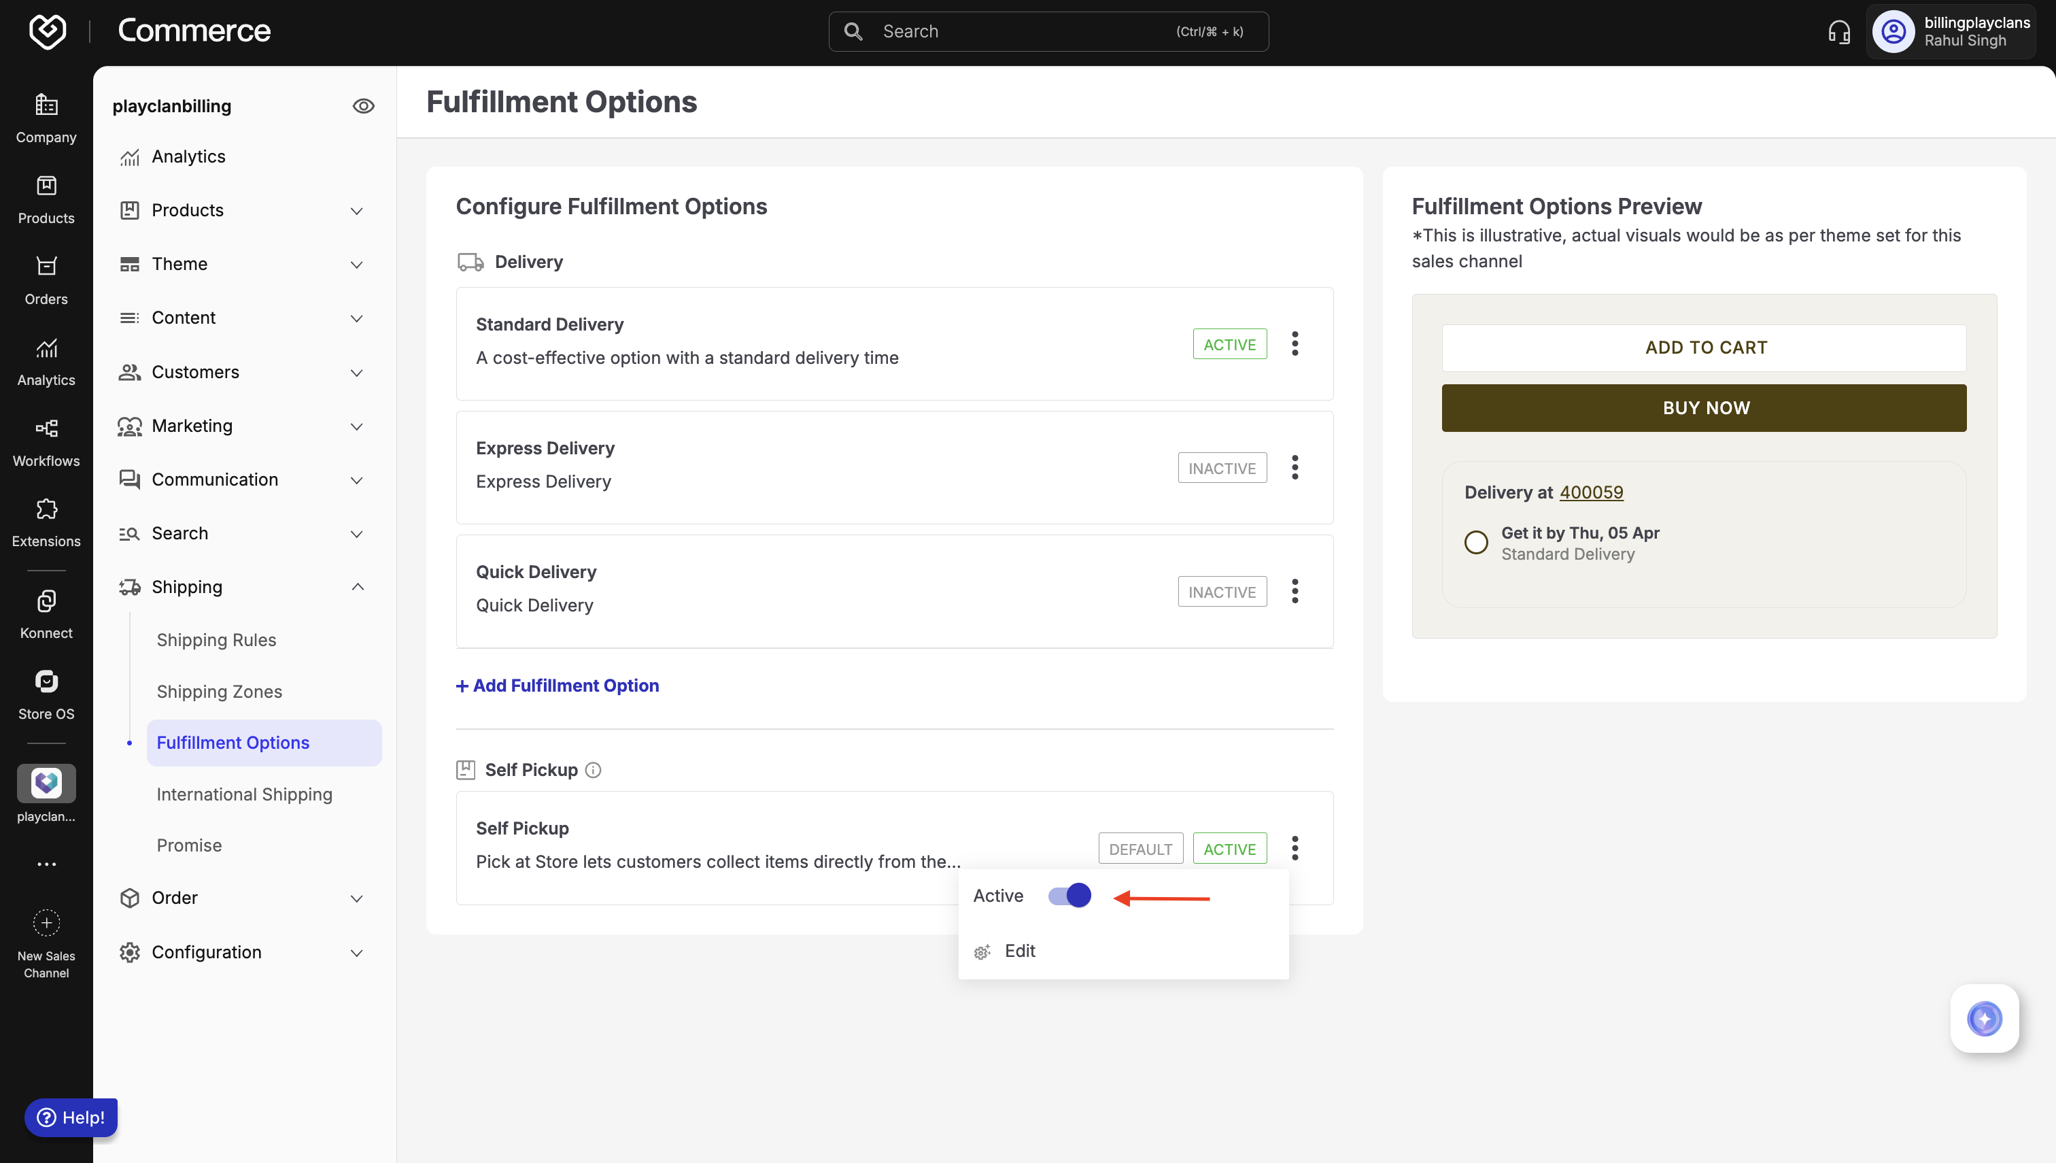The width and height of the screenshot is (2056, 1163).
Task: Open the three-dot menu for Standard Delivery
Action: pos(1295,343)
